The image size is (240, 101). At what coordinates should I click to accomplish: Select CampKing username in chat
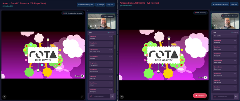(93, 76)
